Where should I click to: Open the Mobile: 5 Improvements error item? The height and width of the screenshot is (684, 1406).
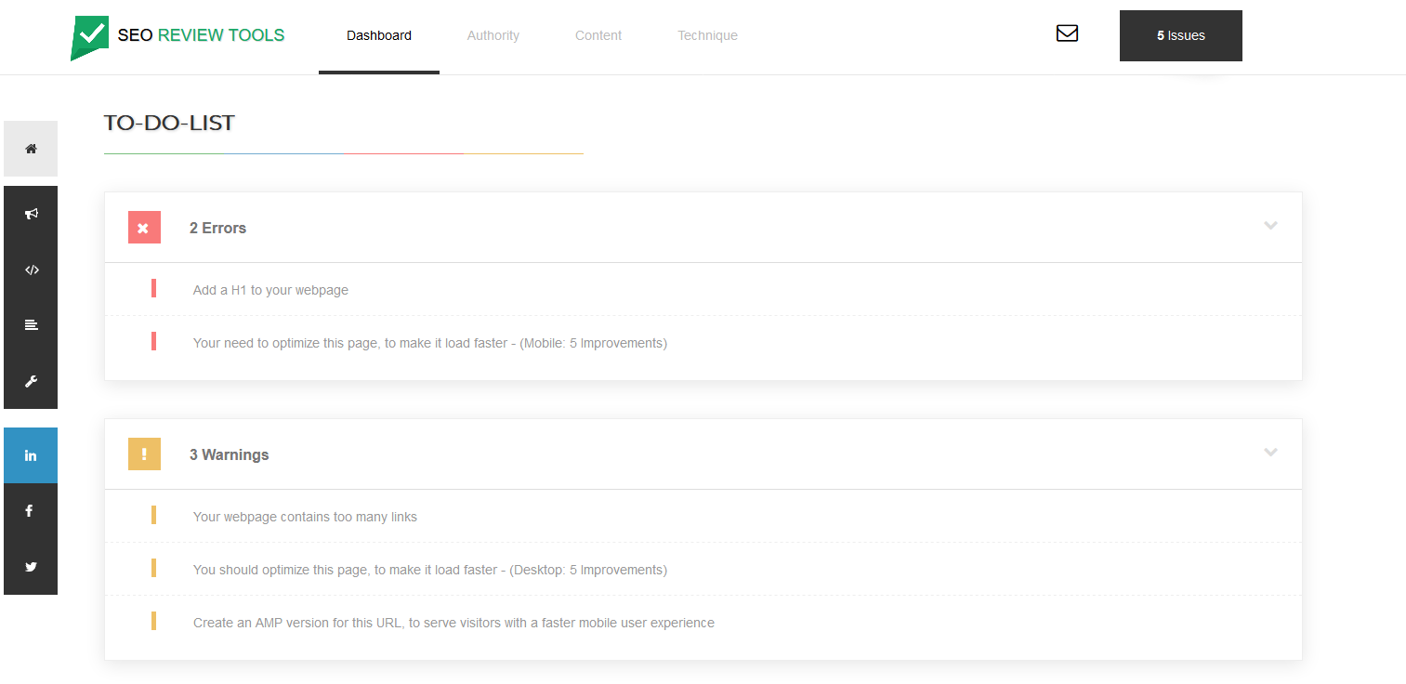pos(430,343)
